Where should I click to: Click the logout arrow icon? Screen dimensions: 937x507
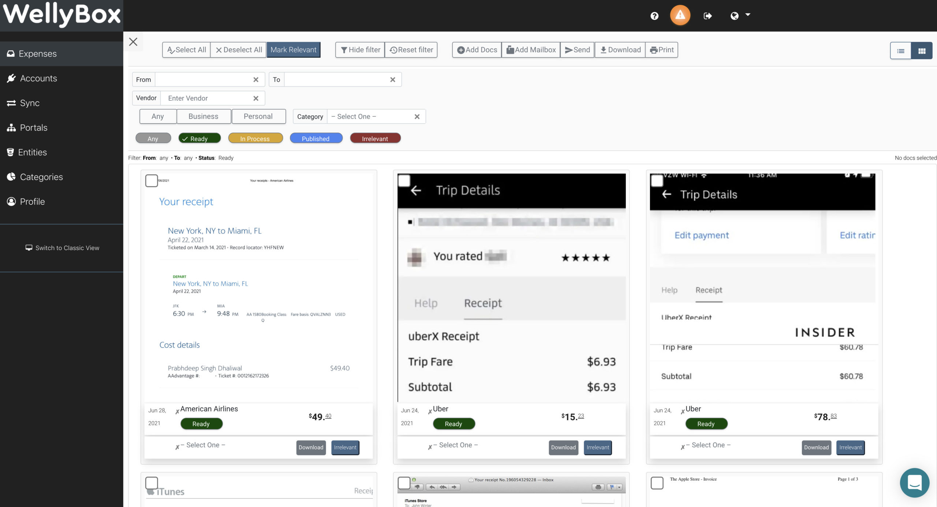pos(708,16)
